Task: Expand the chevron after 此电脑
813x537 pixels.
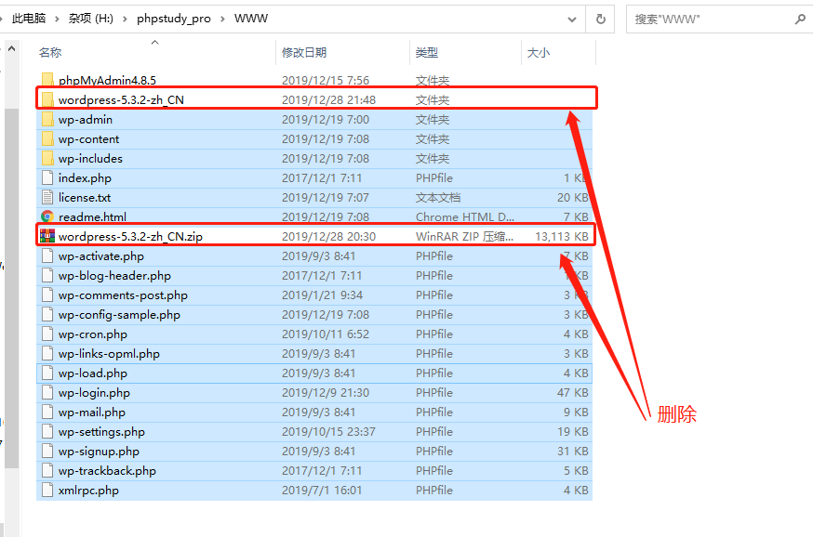Action: point(57,20)
